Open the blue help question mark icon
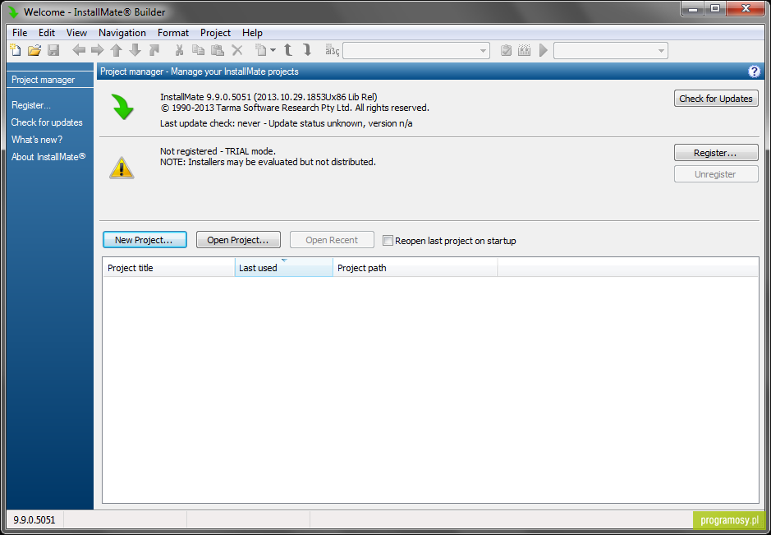771x535 pixels. coord(754,71)
